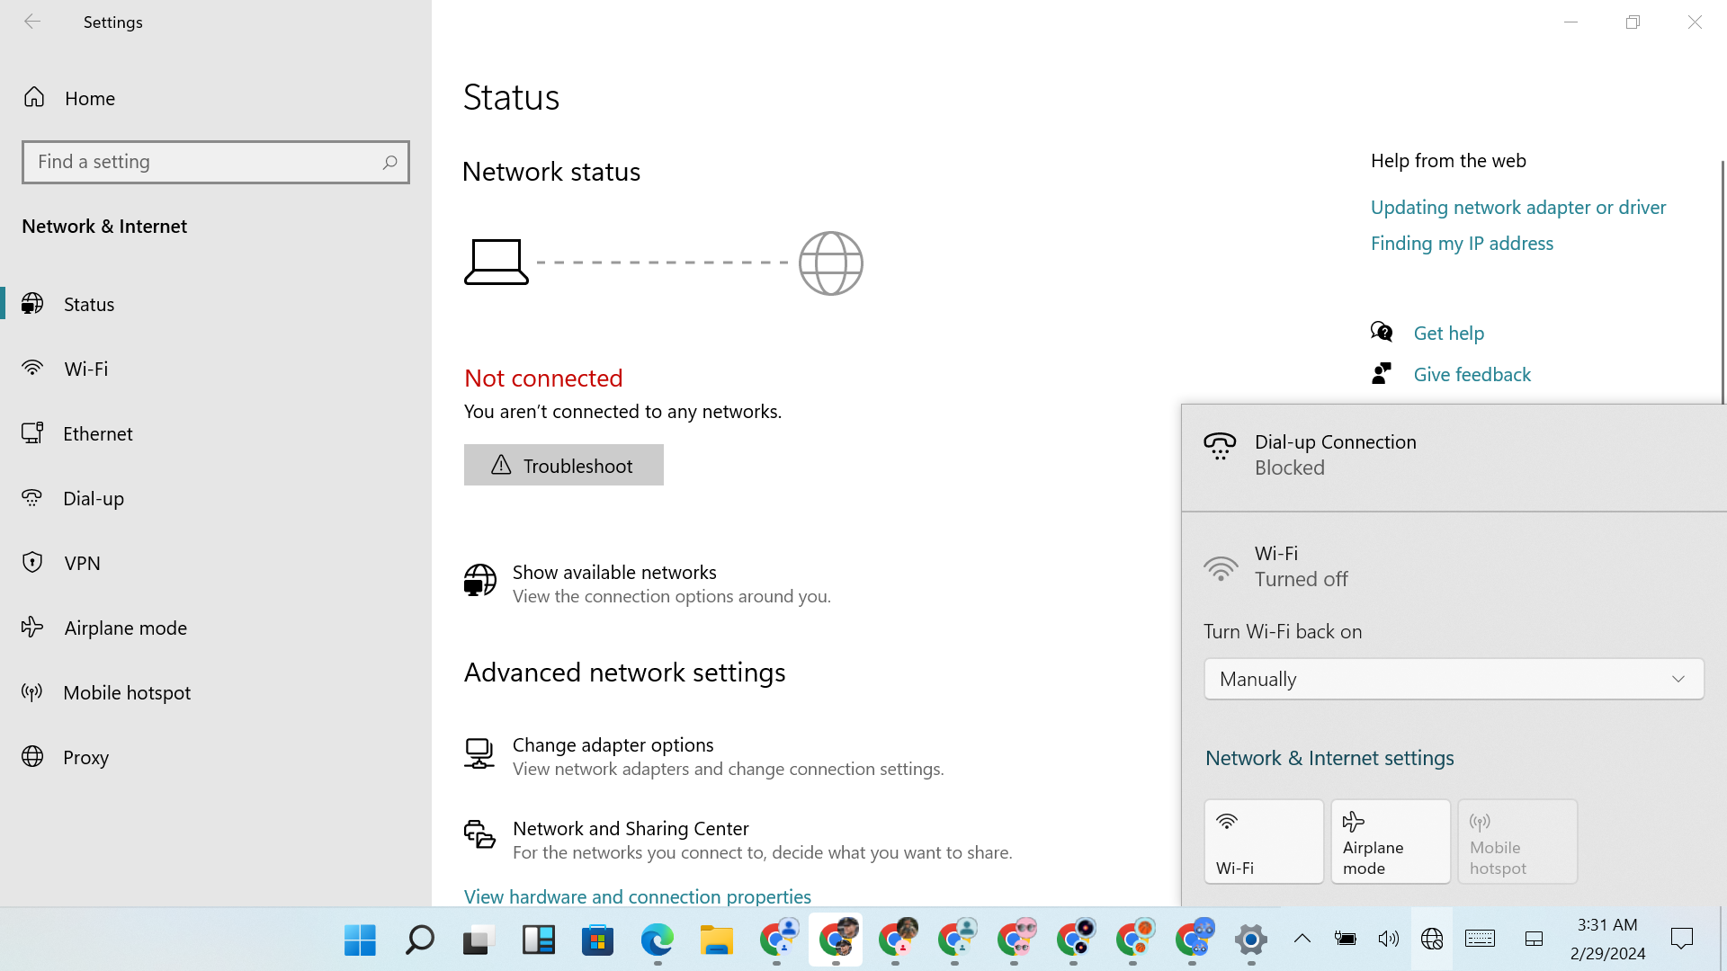The width and height of the screenshot is (1727, 971).
Task: Click the network globe icon in system tray
Action: click(x=1432, y=939)
